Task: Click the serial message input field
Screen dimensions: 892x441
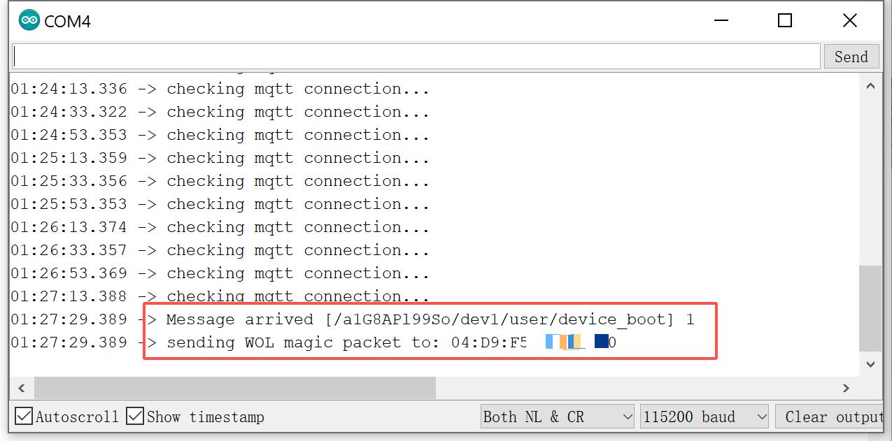Action: pos(413,56)
